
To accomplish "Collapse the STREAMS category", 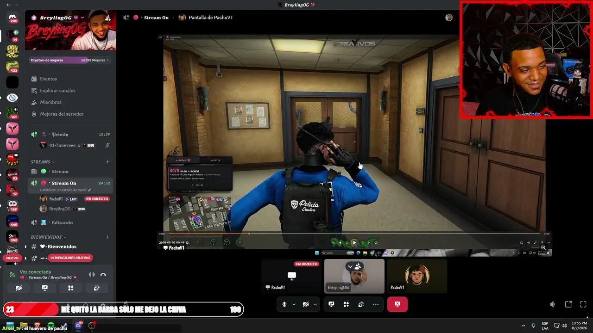I will [x=43, y=162].
